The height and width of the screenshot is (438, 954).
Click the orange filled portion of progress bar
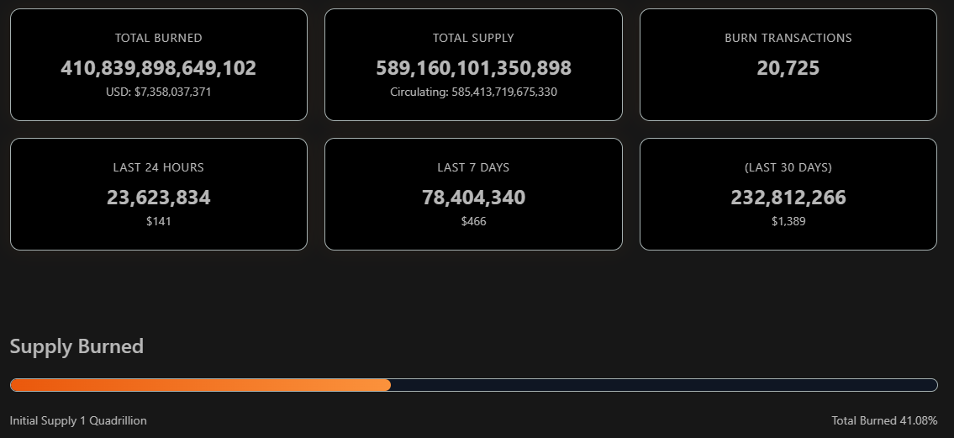pos(200,385)
